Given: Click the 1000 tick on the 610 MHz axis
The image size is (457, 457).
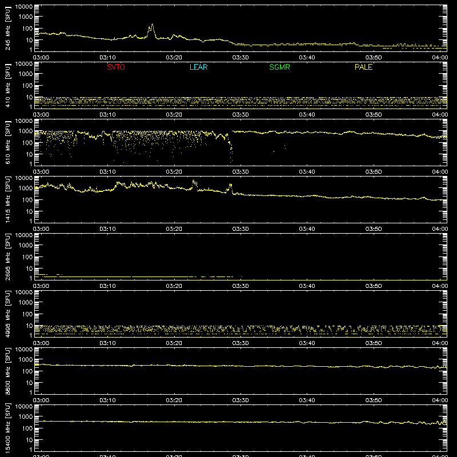Looking at the screenshot, I should pyautogui.click(x=26, y=131).
